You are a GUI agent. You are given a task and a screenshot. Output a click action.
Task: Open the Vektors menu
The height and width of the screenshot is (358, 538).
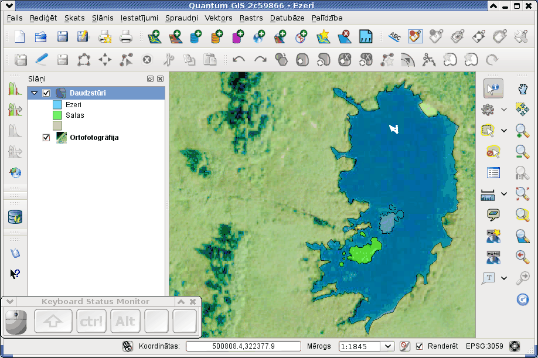pyautogui.click(x=218, y=18)
